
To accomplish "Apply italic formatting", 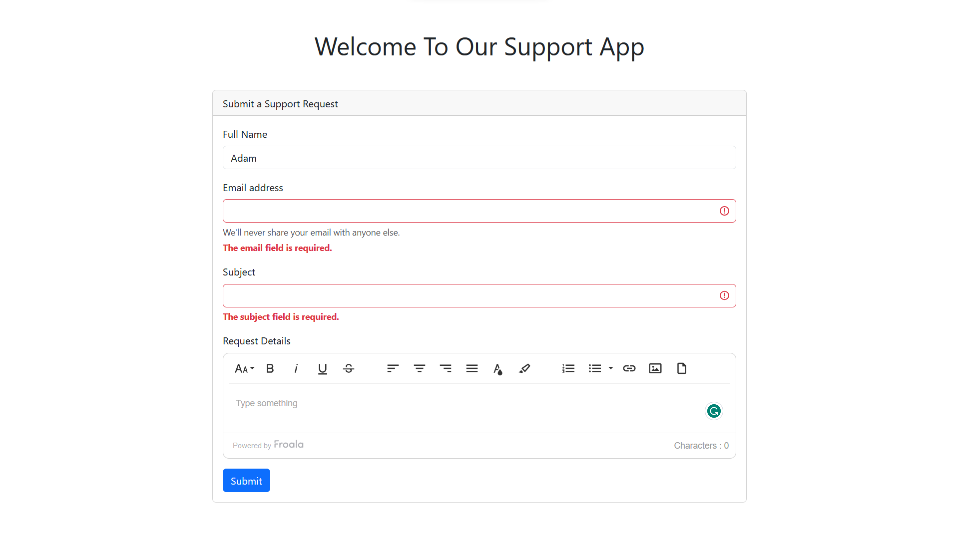I will click(x=296, y=368).
